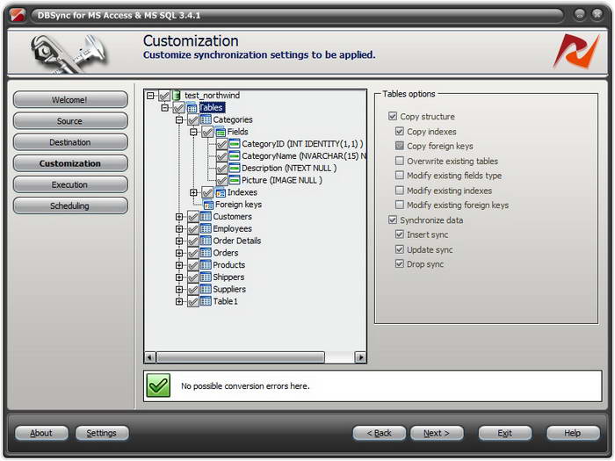Uncheck Drop sync option
Image resolution: width=615 pixels, height=461 pixels.
click(x=400, y=263)
